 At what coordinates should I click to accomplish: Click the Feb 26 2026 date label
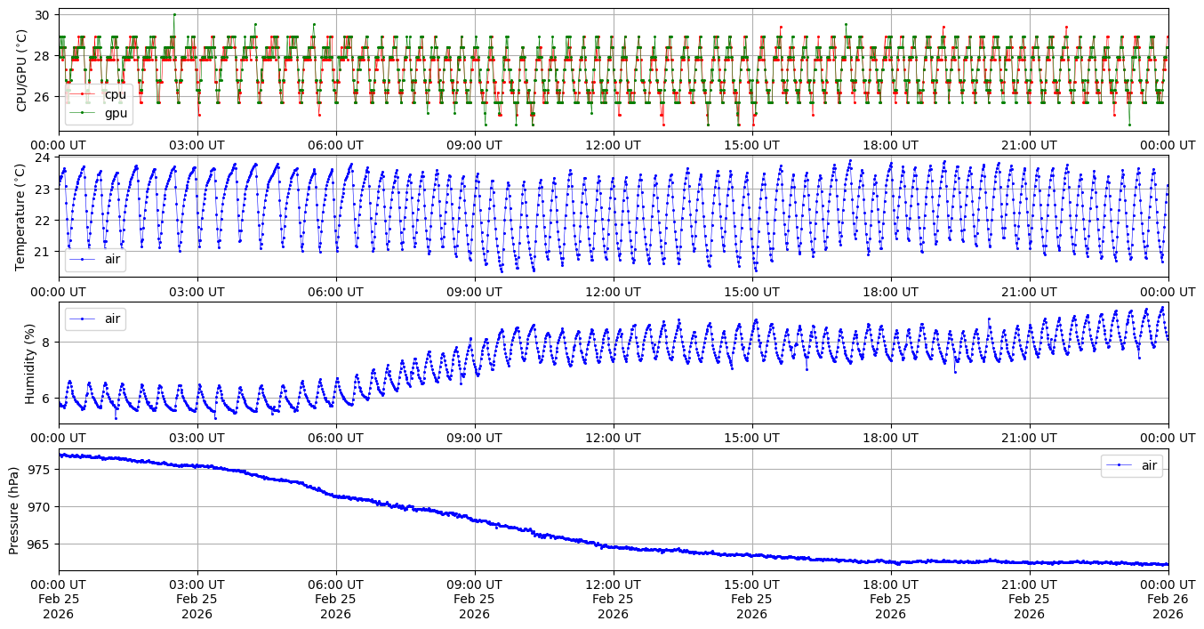tap(1168, 607)
